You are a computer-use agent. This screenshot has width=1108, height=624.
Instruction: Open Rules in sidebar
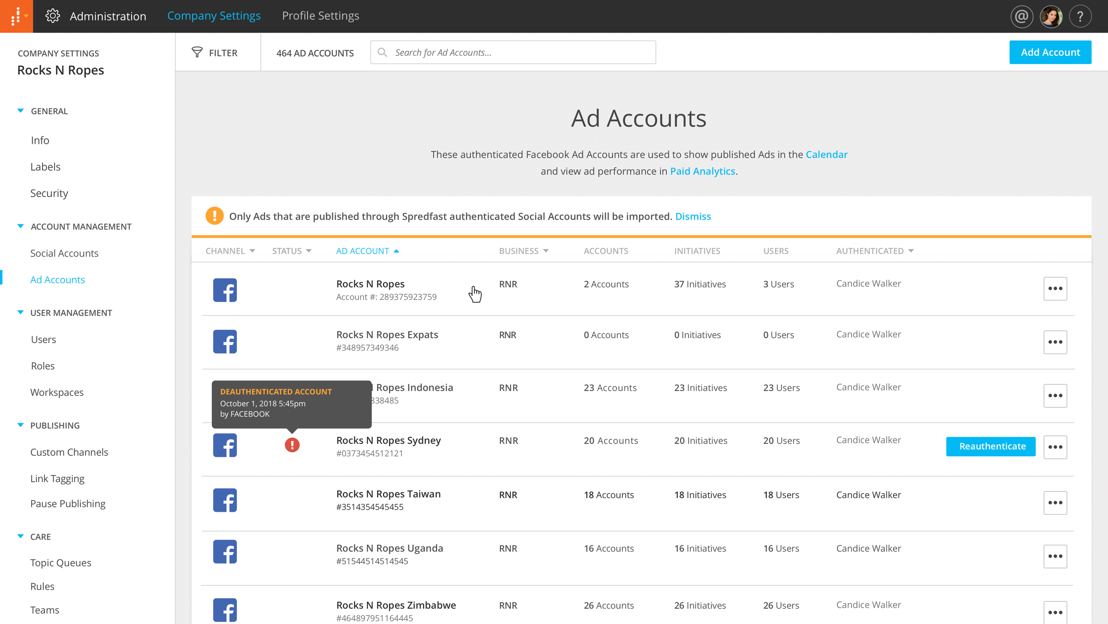point(42,586)
